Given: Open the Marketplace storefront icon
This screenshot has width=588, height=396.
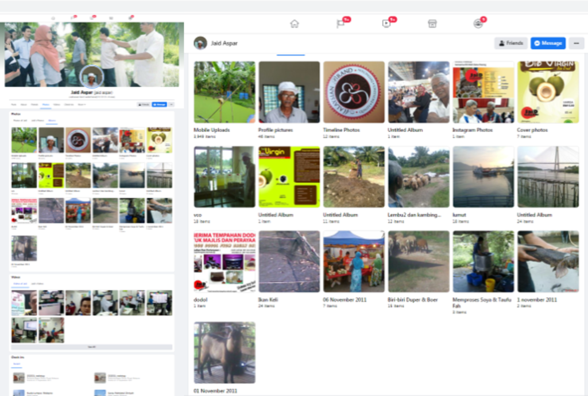Looking at the screenshot, I should [x=432, y=23].
